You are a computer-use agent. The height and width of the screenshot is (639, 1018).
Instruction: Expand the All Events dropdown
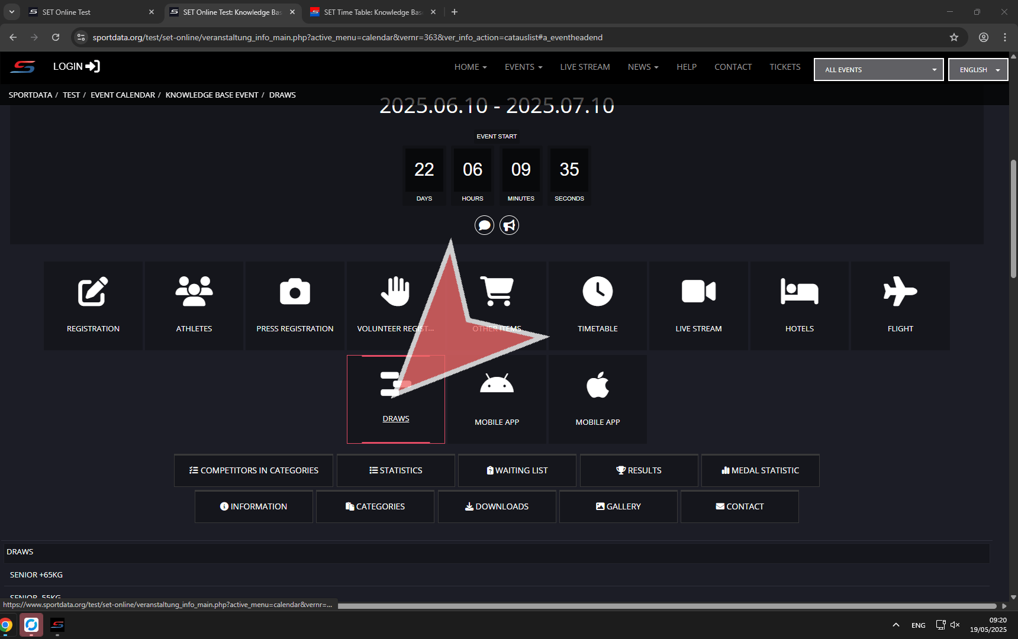878,70
